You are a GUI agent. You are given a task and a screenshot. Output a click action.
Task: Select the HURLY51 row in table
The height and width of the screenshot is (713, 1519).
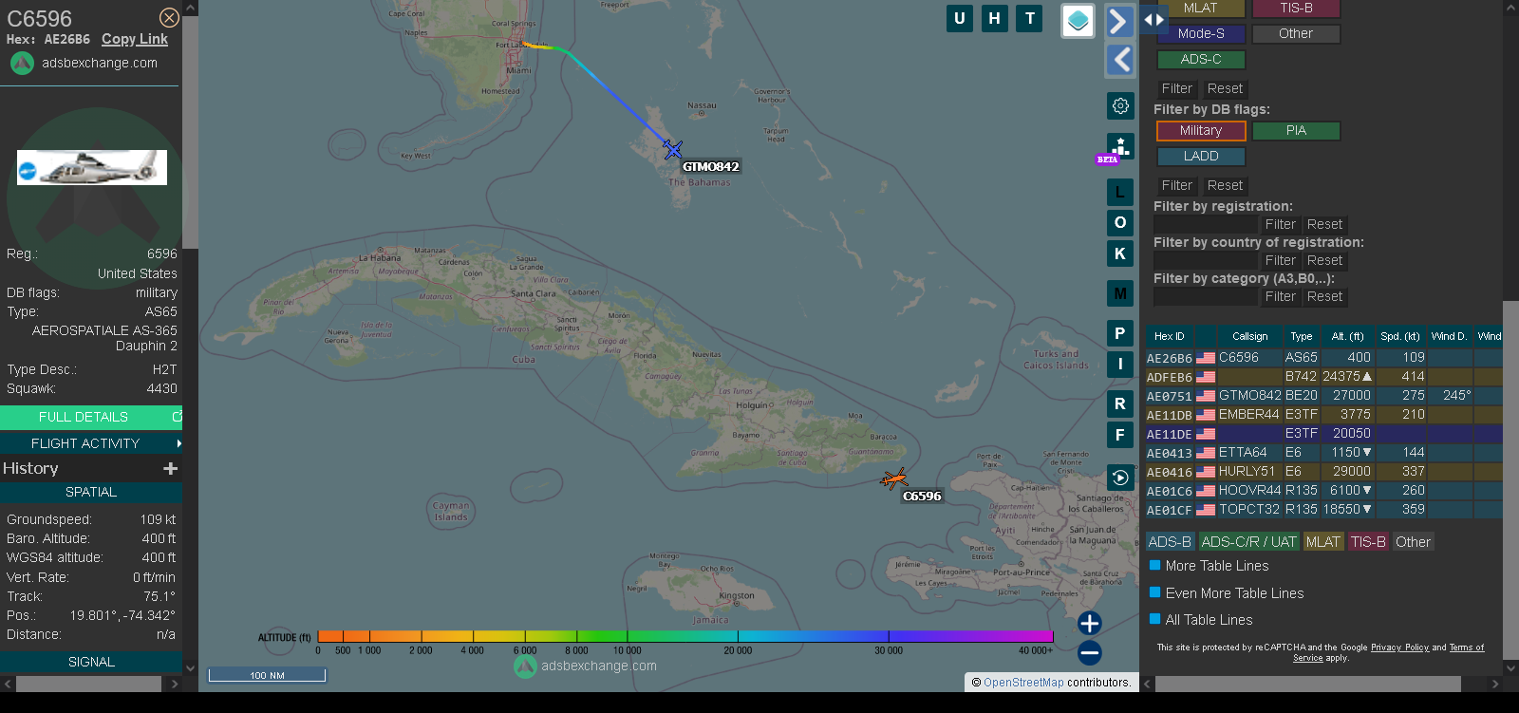1323,472
